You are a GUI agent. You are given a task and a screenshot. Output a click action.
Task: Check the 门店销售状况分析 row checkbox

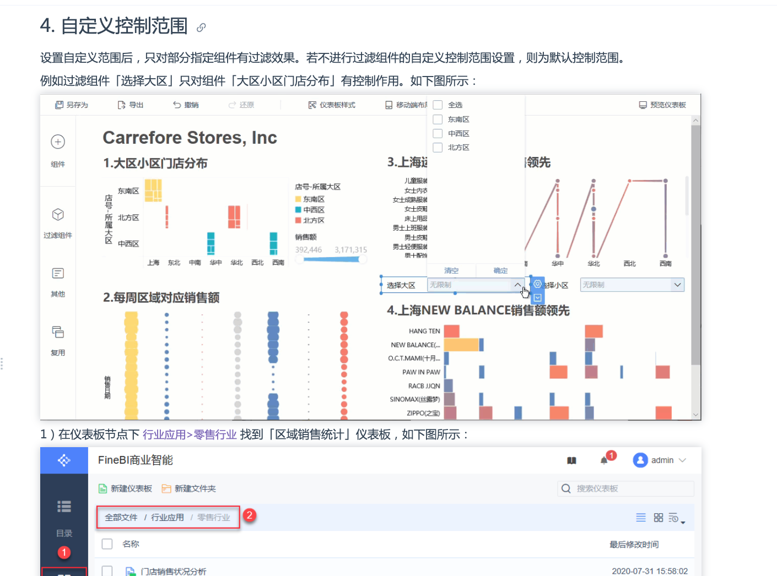click(x=107, y=571)
